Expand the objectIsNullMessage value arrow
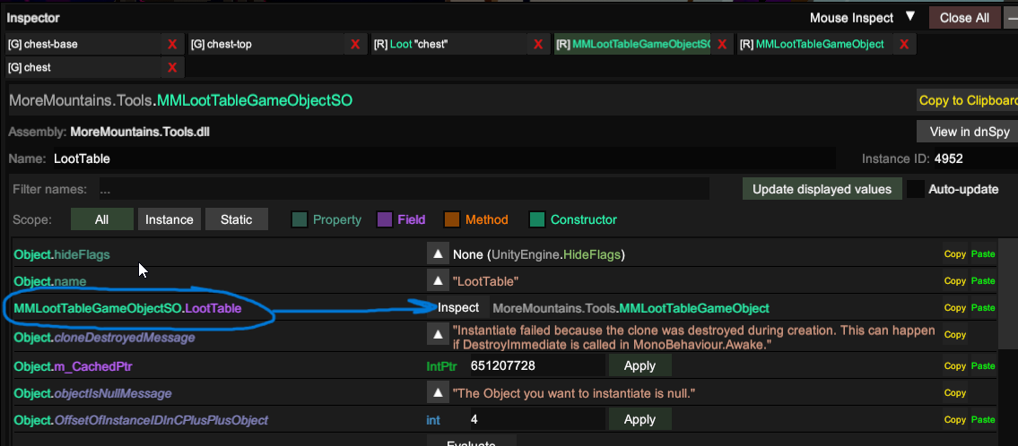The height and width of the screenshot is (446, 1018). [438, 392]
